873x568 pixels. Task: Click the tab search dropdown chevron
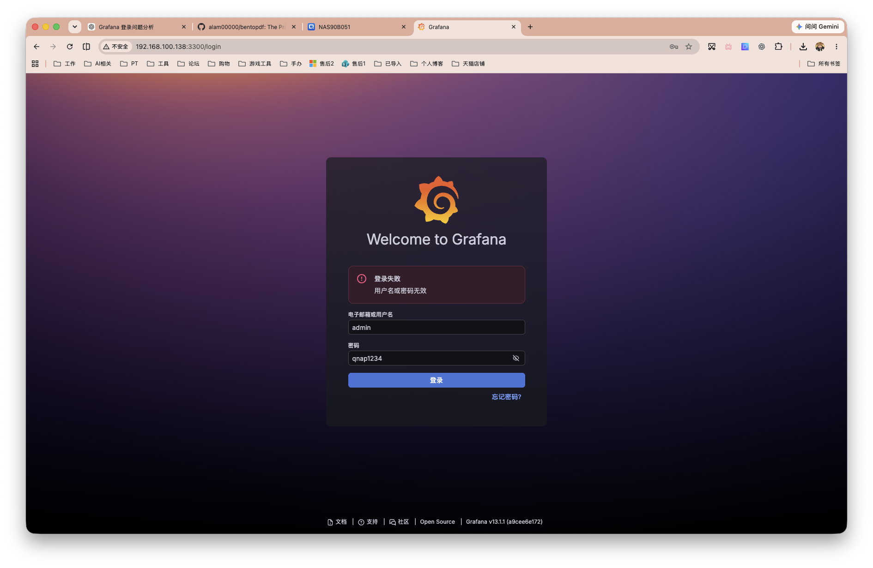[75, 27]
